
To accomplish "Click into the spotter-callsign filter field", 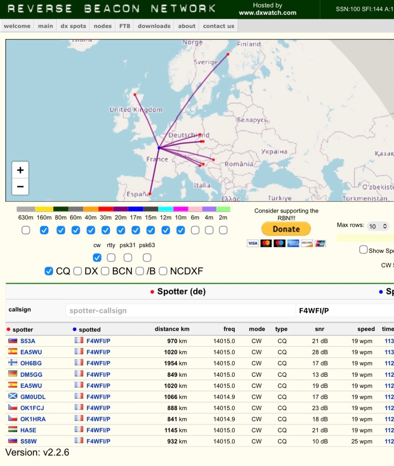I will [180, 311].
